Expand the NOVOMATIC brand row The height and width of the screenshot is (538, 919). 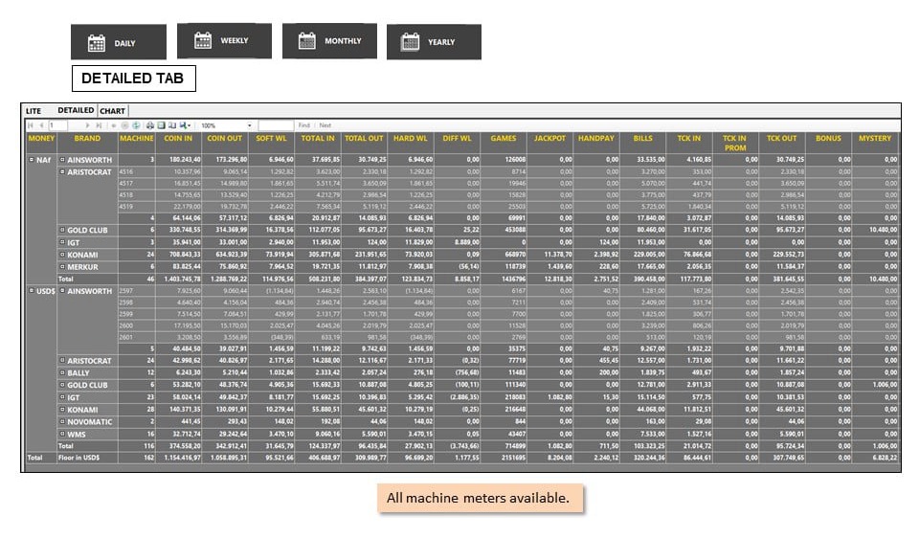62,421
